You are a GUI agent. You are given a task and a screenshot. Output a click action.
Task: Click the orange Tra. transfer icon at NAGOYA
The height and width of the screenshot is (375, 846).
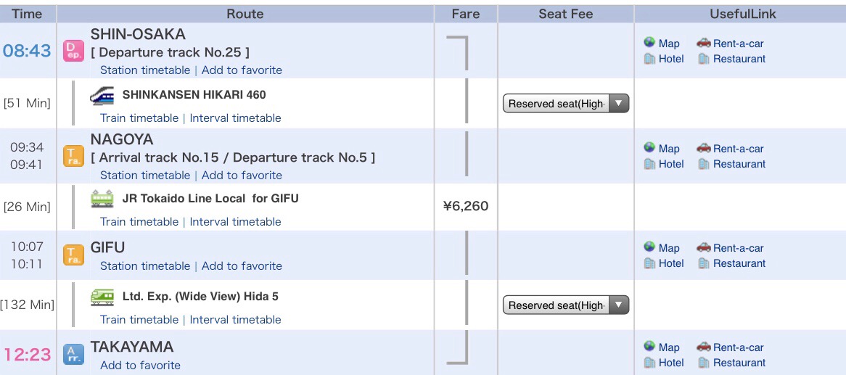[73, 157]
